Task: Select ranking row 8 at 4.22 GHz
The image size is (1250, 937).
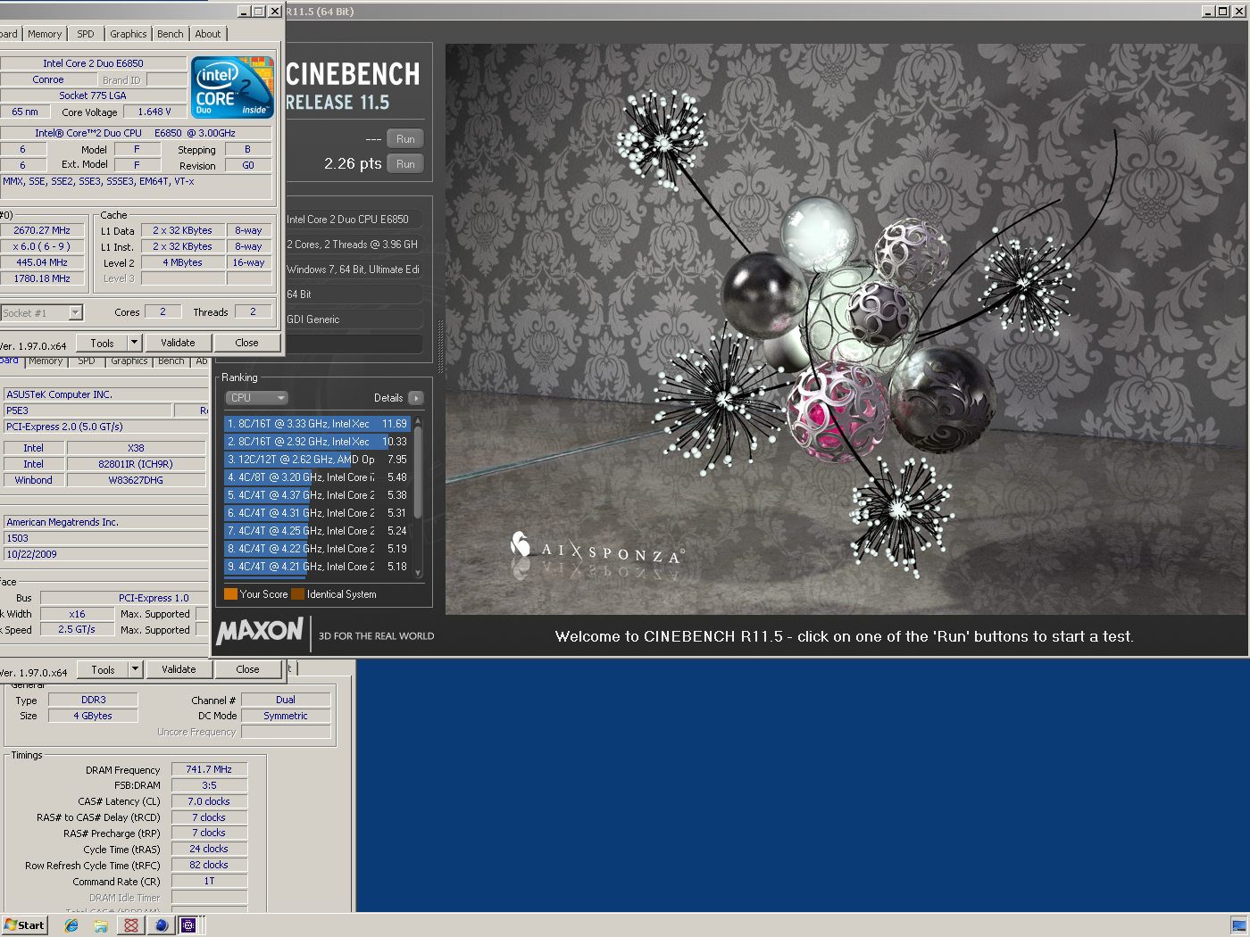Action: coord(317,549)
